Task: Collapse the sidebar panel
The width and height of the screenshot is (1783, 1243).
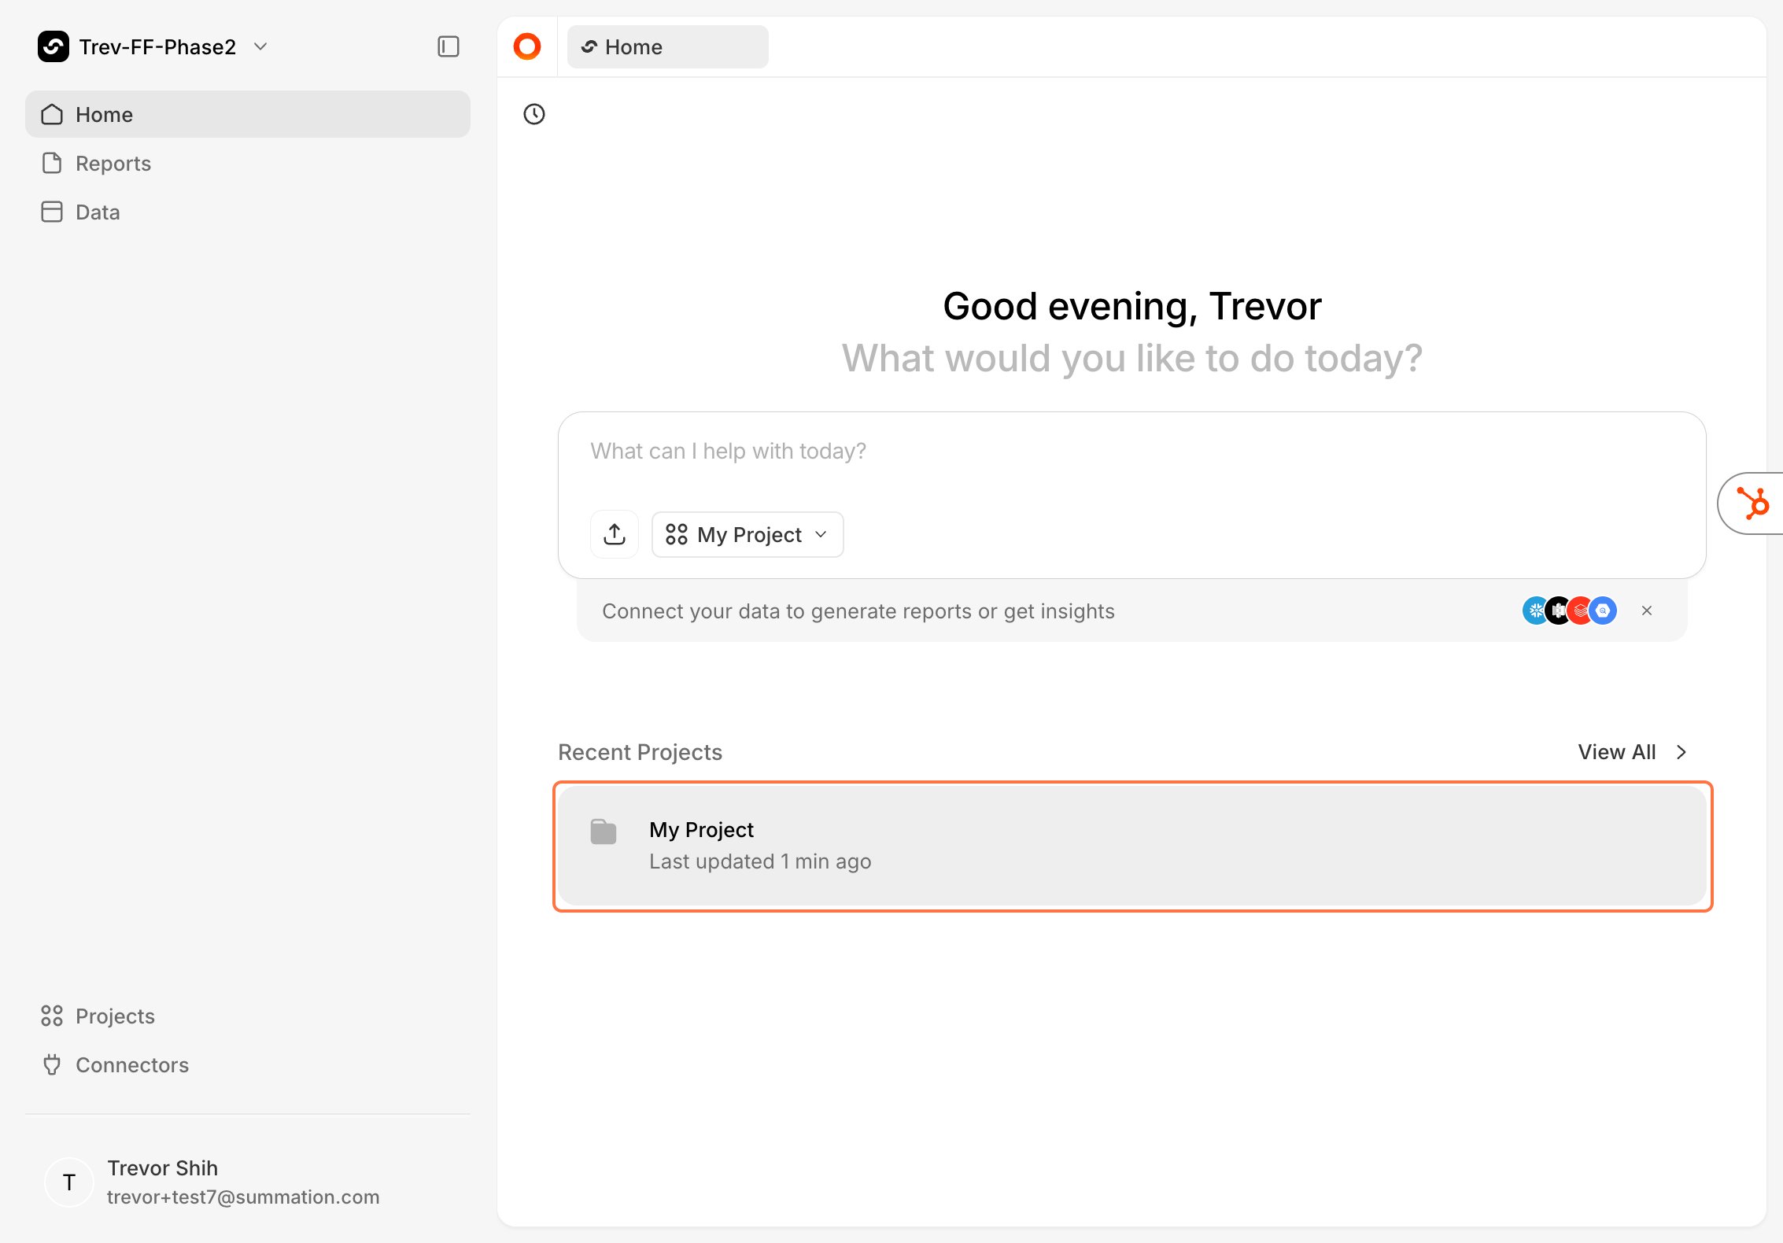Action: point(449,47)
